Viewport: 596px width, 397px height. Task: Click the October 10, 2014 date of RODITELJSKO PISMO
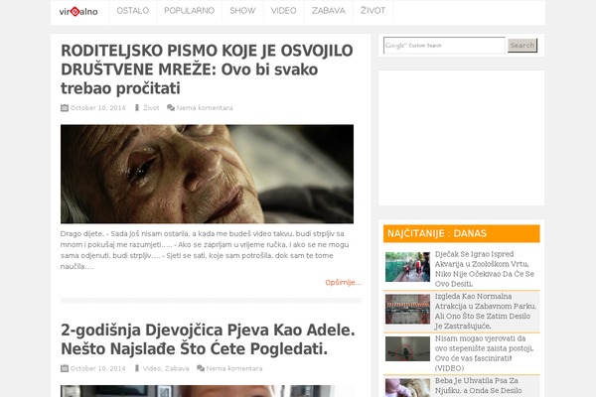coord(97,108)
